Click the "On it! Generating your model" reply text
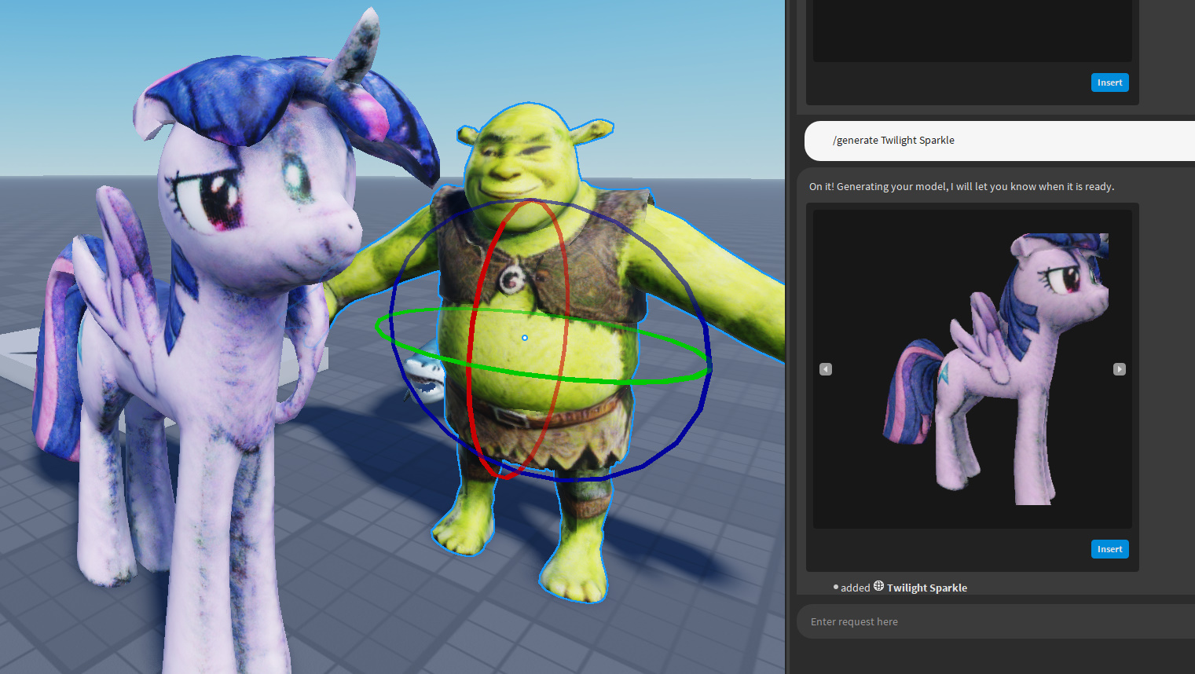Screen dimensions: 1195x674 962,186
